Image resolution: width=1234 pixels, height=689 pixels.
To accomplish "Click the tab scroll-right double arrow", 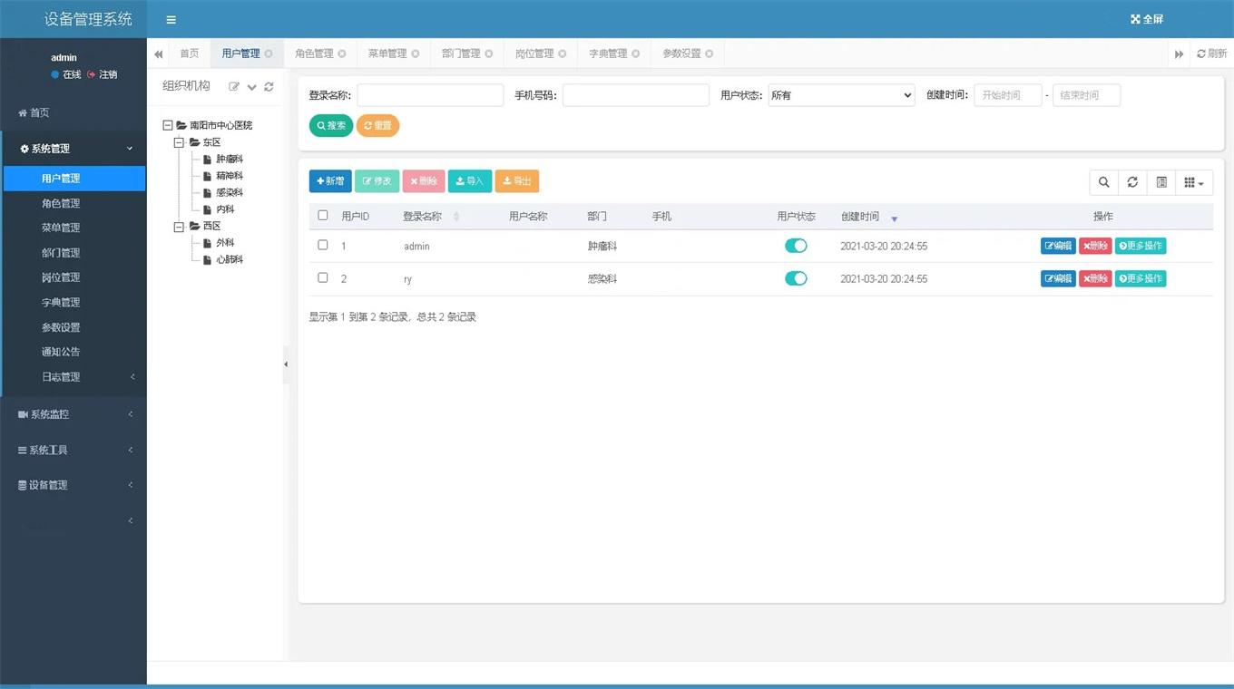I will coord(1179,54).
